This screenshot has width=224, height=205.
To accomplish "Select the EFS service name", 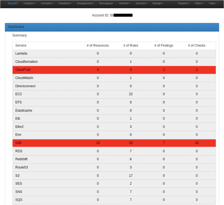I will point(19,102).
